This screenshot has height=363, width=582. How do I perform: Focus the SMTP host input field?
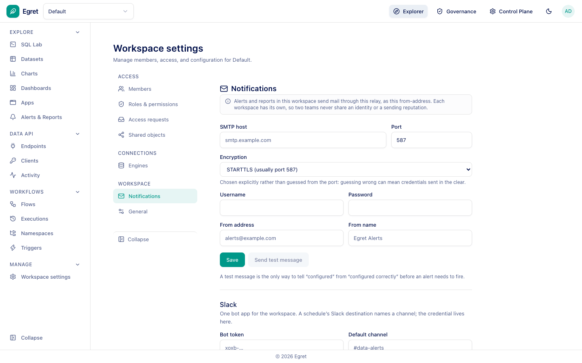[303, 140]
